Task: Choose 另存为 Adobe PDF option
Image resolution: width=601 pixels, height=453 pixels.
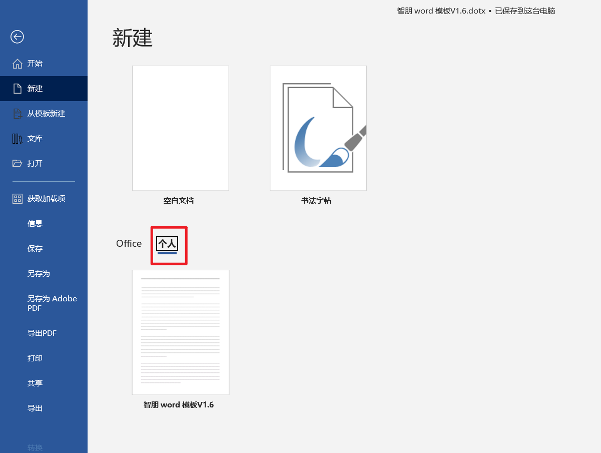Action: pyautogui.click(x=52, y=303)
